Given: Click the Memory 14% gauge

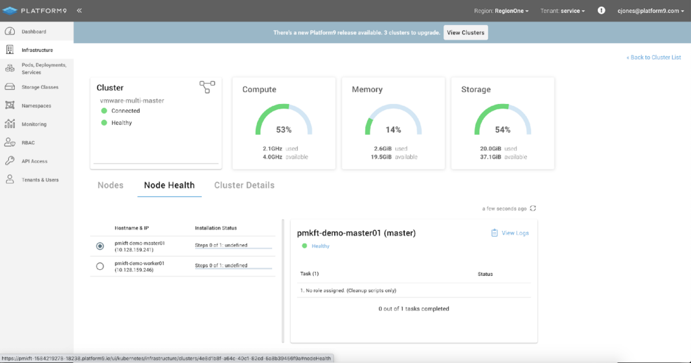Looking at the screenshot, I should (393, 120).
